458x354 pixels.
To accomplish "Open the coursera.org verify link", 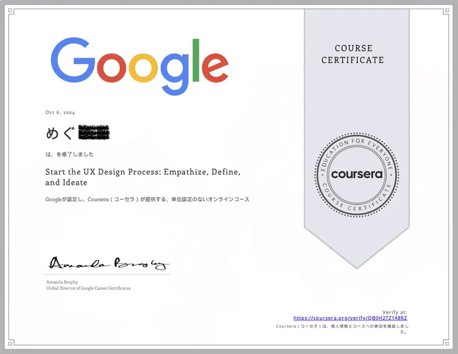I will click(350, 318).
